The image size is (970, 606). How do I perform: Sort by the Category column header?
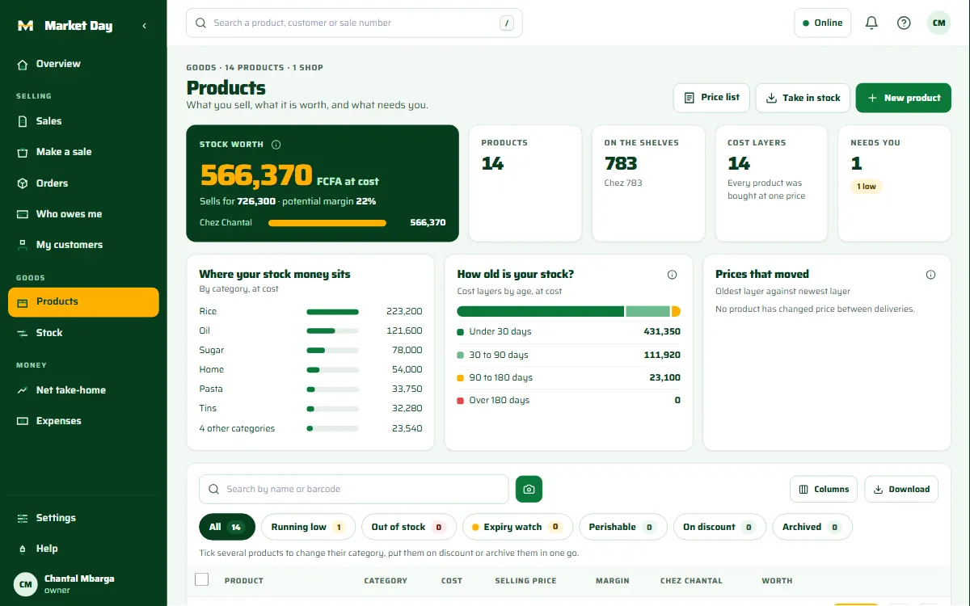click(386, 580)
